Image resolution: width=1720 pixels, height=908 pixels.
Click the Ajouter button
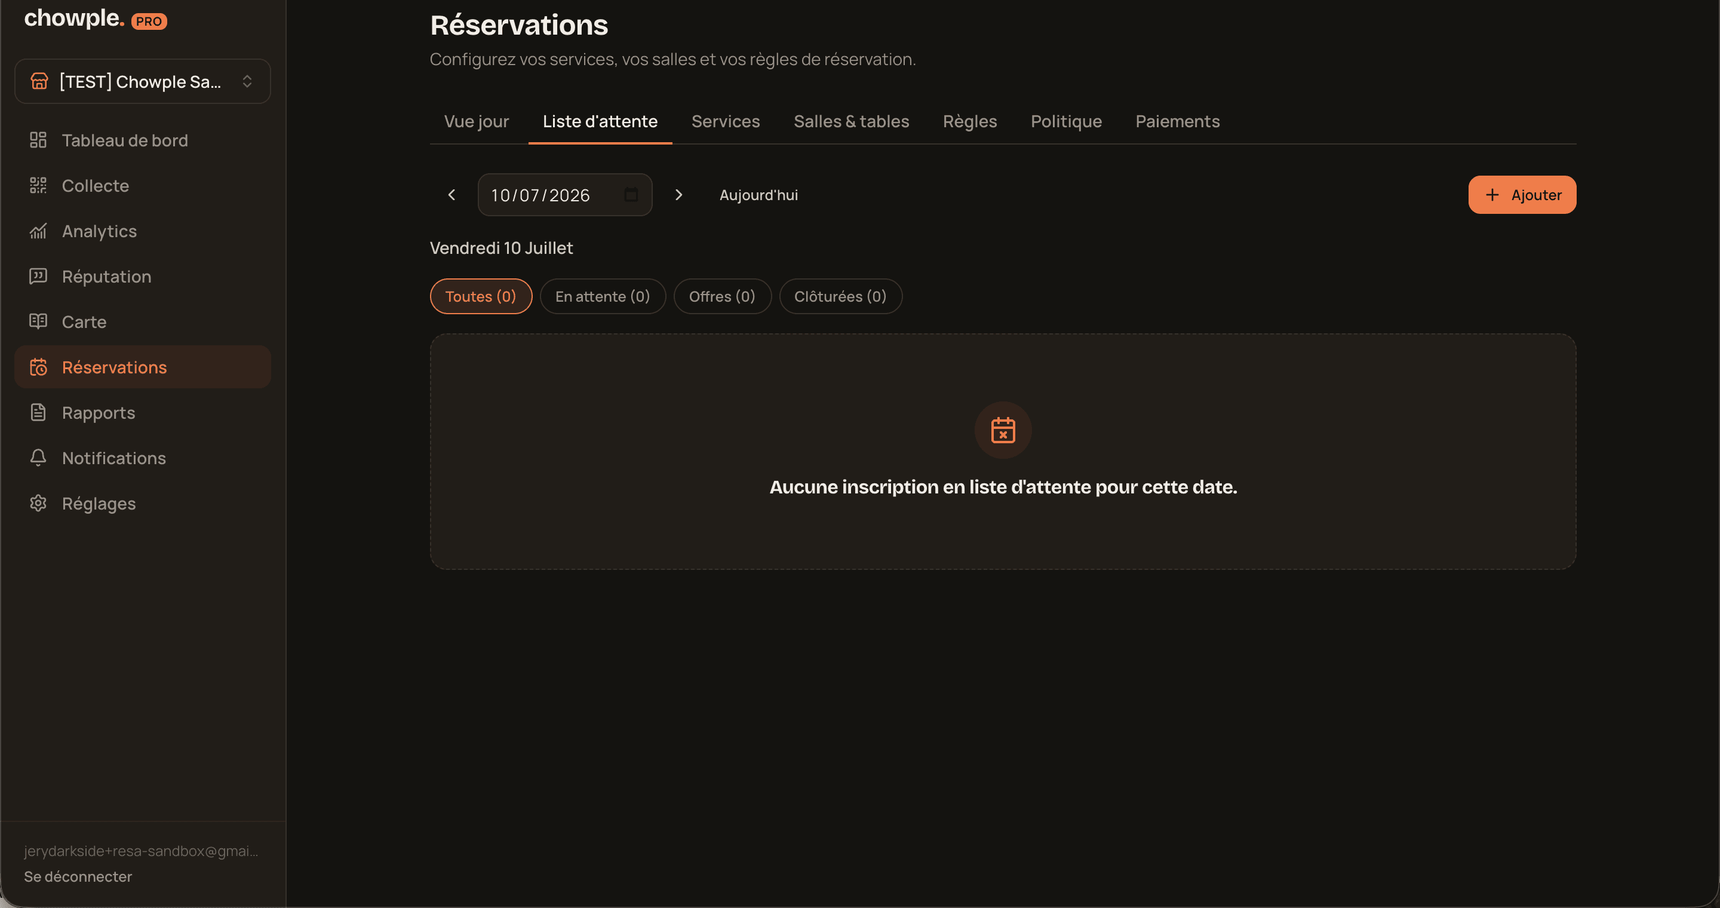(1522, 195)
